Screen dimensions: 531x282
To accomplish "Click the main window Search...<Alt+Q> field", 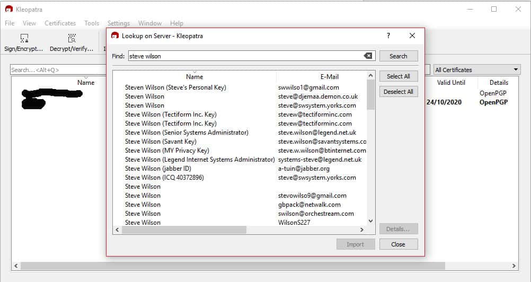I will pos(58,70).
